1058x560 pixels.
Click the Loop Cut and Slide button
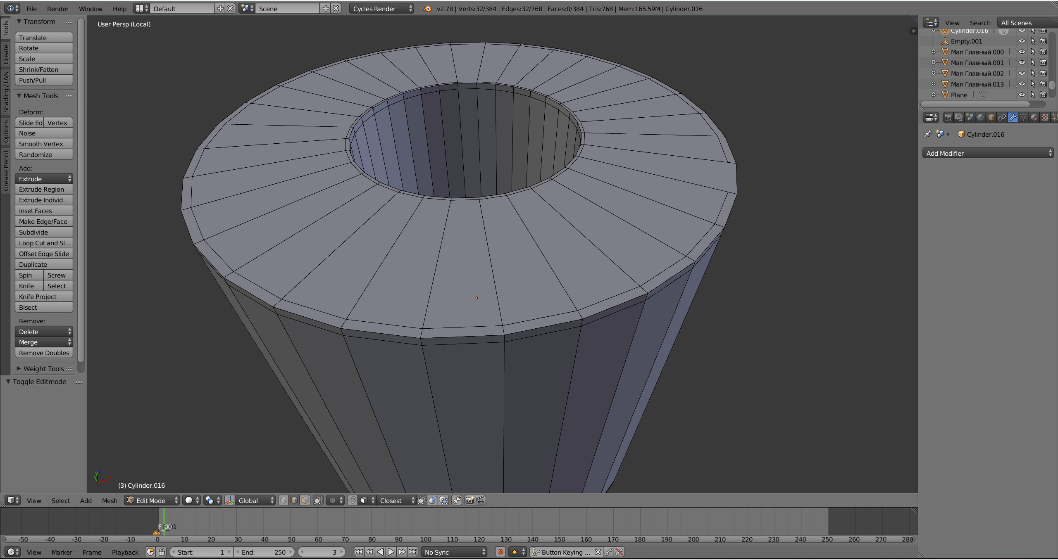44,243
